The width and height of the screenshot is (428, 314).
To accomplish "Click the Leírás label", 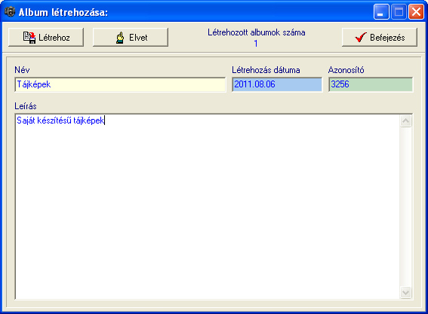I will 26,106.
